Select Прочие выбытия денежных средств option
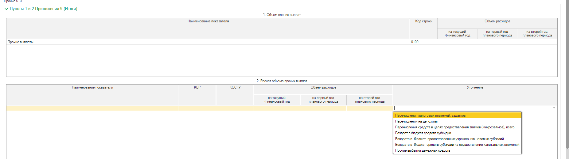The image size is (569, 159). pos(423,150)
